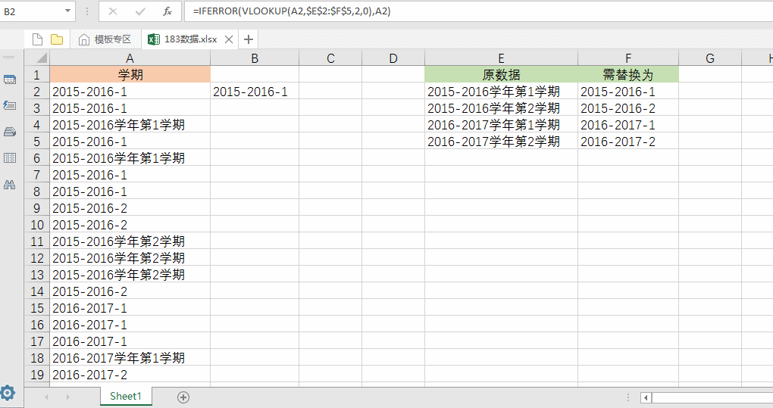Click the previous sheet navigation arrow
Image resolution: width=773 pixels, height=408 pixels.
tap(46, 397)
